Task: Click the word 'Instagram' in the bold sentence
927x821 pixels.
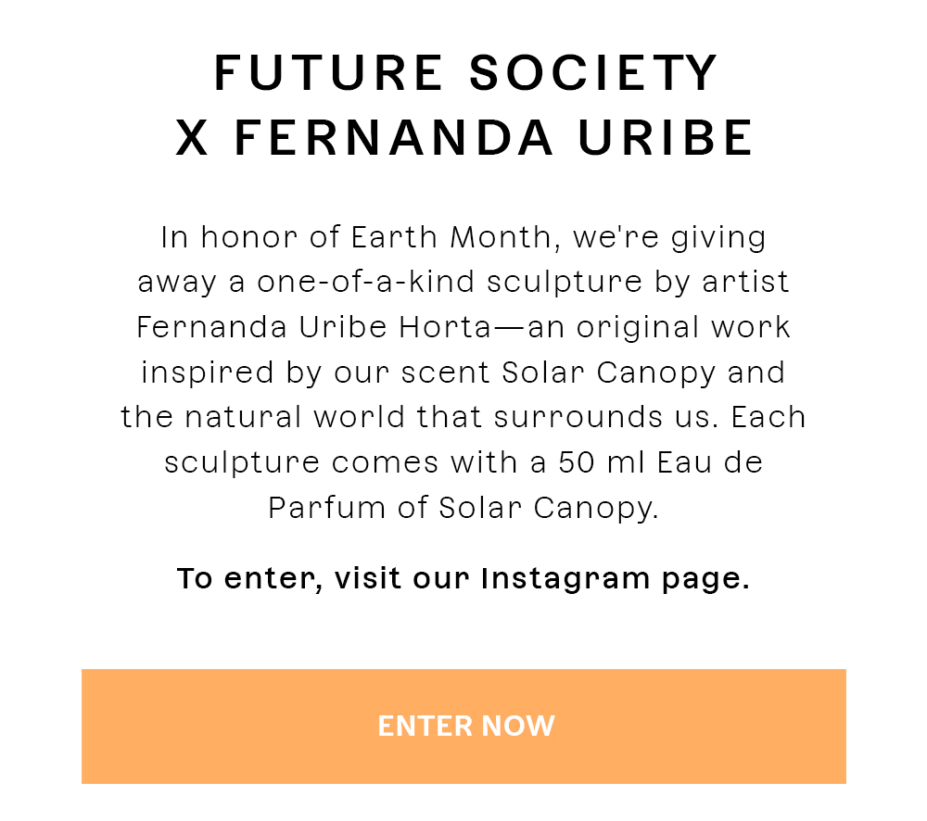Action: pos(565,578)
